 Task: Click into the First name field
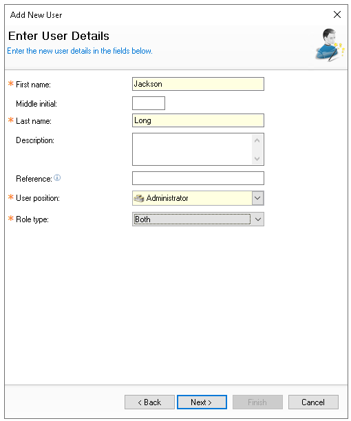tap(198, 84)
